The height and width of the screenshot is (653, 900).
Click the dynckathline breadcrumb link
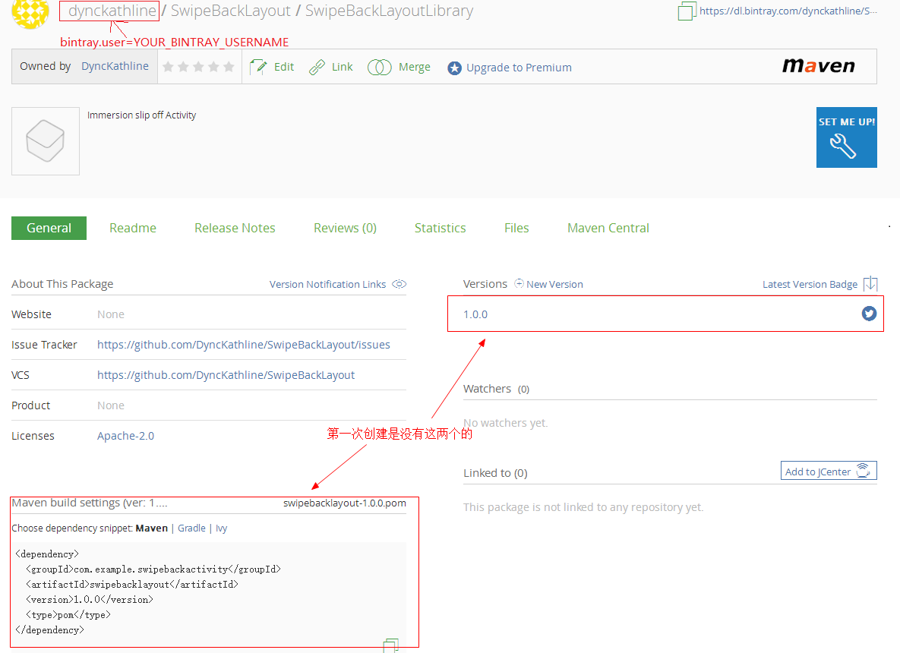pos(112,11)
